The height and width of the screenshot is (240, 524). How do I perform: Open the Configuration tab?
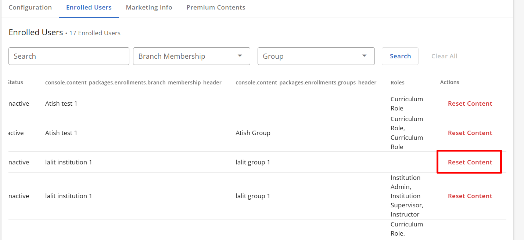click(x=30, y=7)
